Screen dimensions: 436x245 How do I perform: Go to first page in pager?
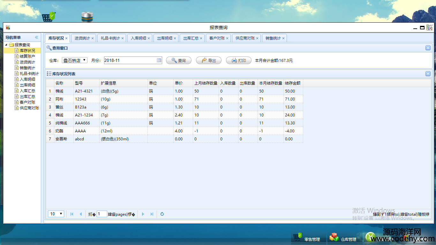click(x=72, y=214)
